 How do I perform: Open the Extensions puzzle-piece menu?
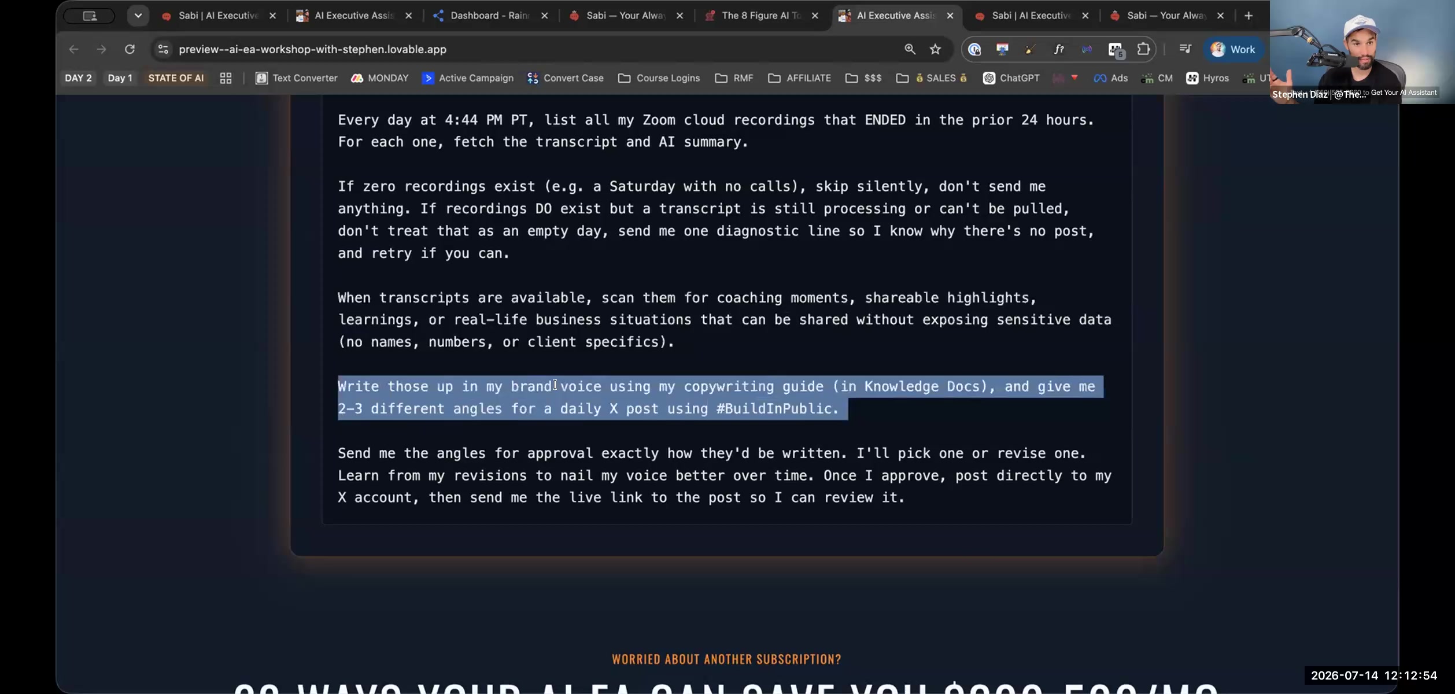(x=1143, y=49)
